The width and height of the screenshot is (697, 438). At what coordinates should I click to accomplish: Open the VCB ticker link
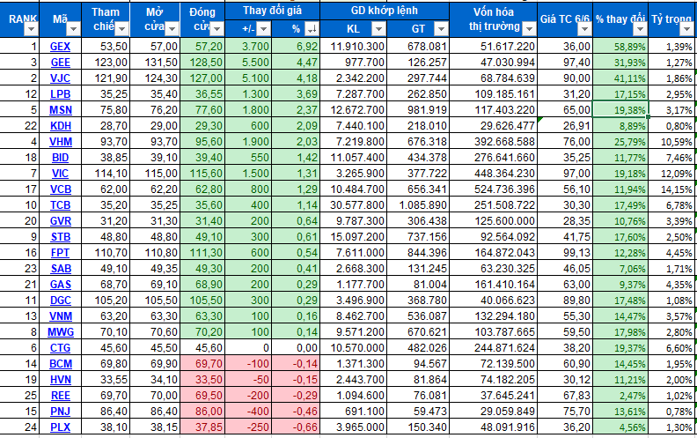tap(61, 189)
